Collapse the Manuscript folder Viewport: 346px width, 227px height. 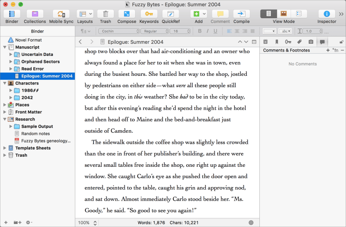5,47
